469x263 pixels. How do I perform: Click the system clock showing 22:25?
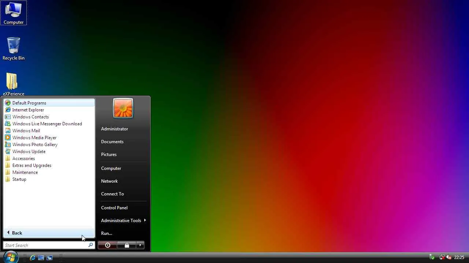(459, 258)
